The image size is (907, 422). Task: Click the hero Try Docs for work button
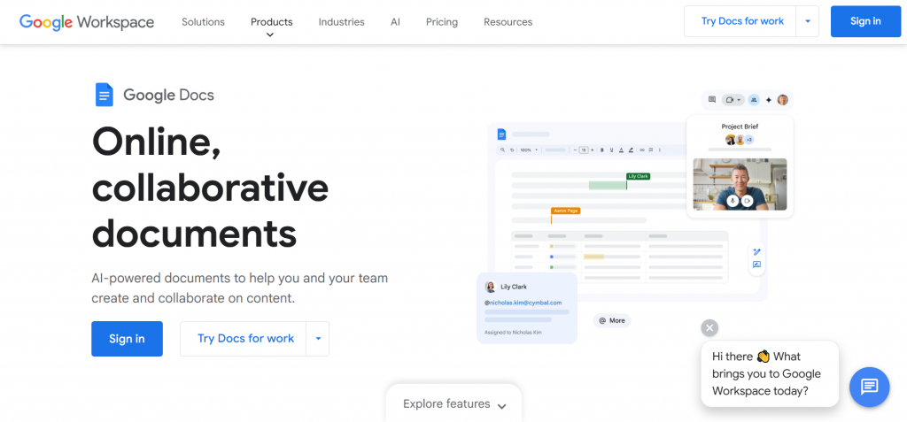click(x=246, y=339)
